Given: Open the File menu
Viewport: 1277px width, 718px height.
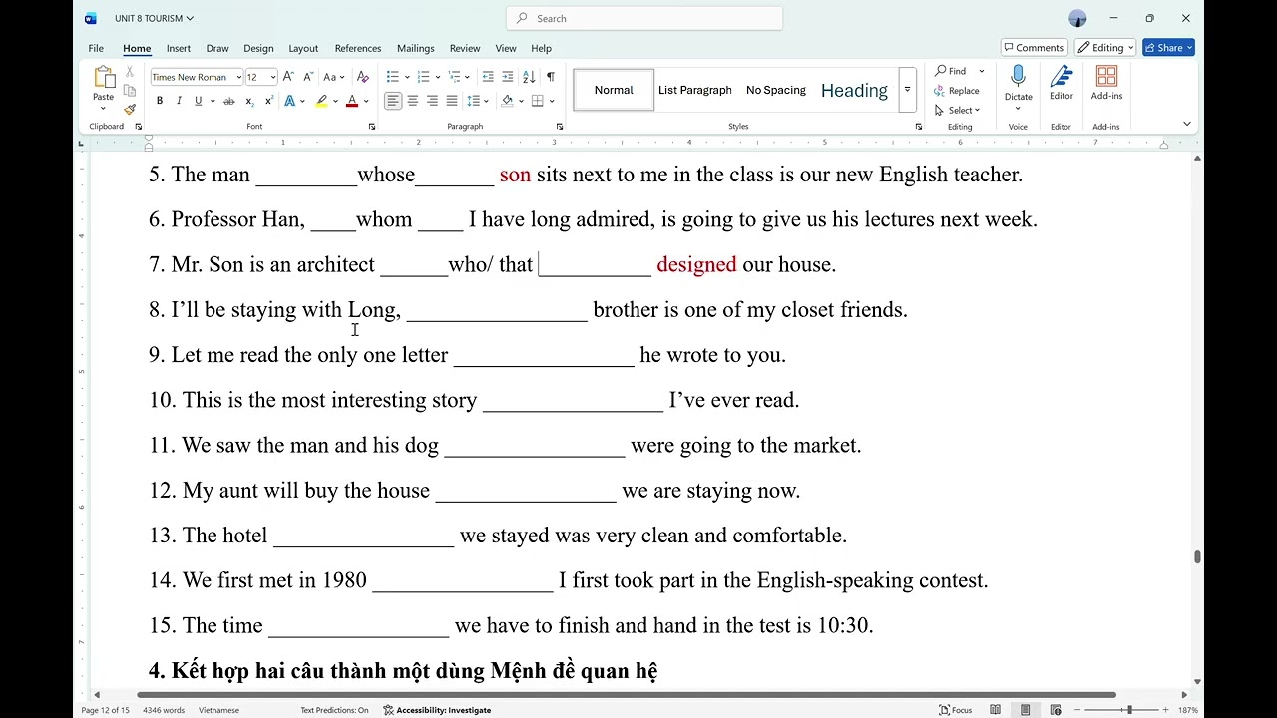Looking at the screenshot, I should (x=96, y=48).
